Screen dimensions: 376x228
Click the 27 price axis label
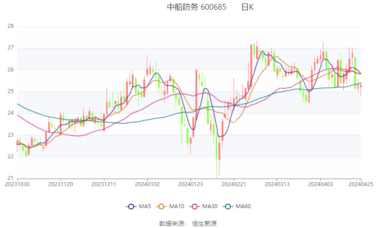pyautogui.click(x=11, y=48)
